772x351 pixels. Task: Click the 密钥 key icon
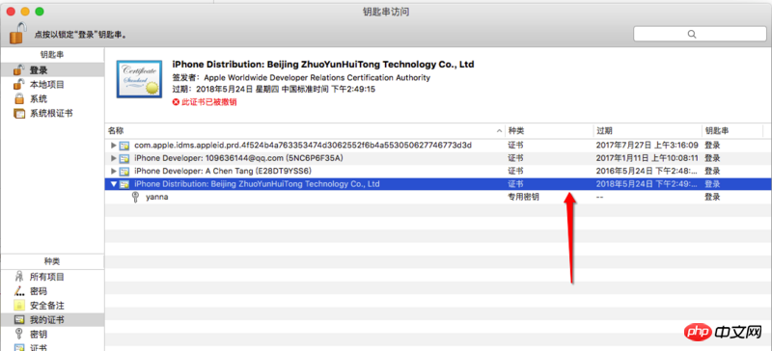tap(19, 335)
